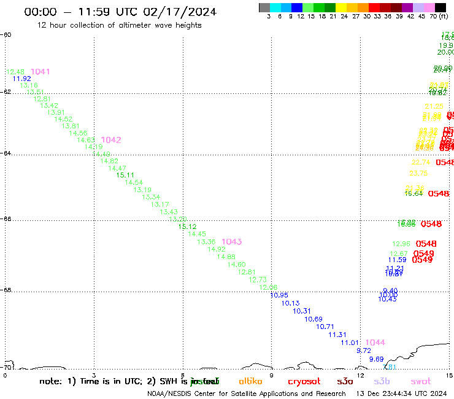Click the purple swatch in the color scale
The height and width of the screenshot is (399, 454).
407,7
